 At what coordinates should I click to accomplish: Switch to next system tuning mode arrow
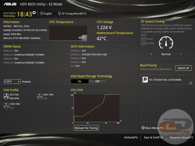click(x=181, y=54)
